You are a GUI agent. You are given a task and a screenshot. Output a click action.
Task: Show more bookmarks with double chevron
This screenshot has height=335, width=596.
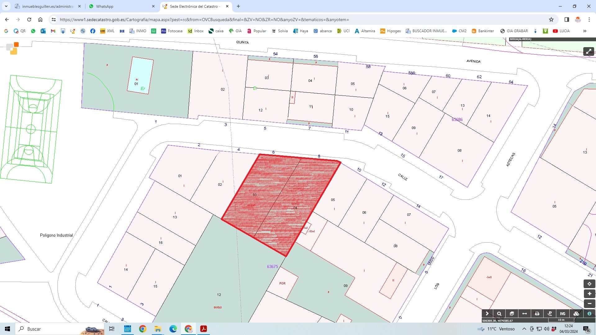click(585, 31)
